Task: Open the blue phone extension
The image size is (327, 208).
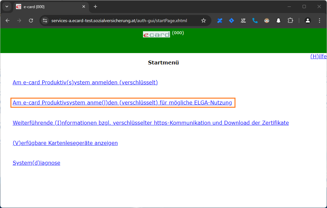Action: click(x=255, y=21)
